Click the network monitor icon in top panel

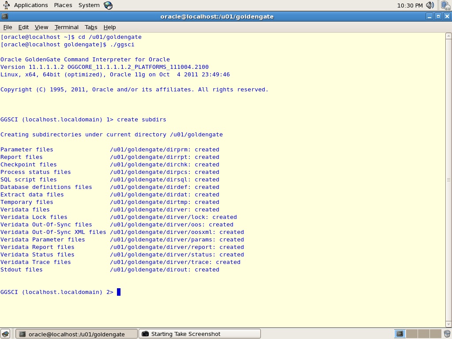click(x=446, y=5)
